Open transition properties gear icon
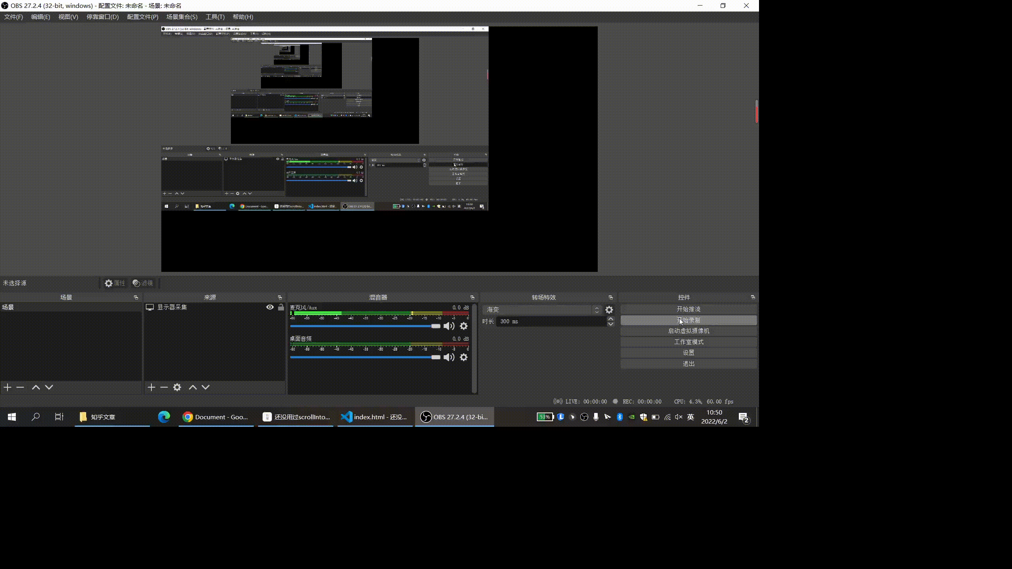1012x569 pixels. point(609,310)
